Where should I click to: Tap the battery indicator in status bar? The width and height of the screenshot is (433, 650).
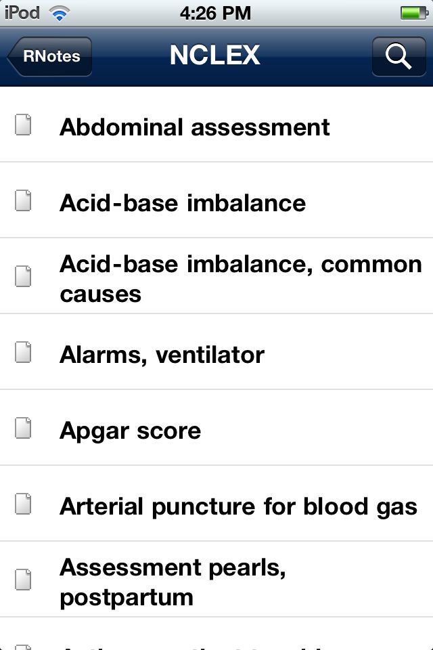[414, 14]
